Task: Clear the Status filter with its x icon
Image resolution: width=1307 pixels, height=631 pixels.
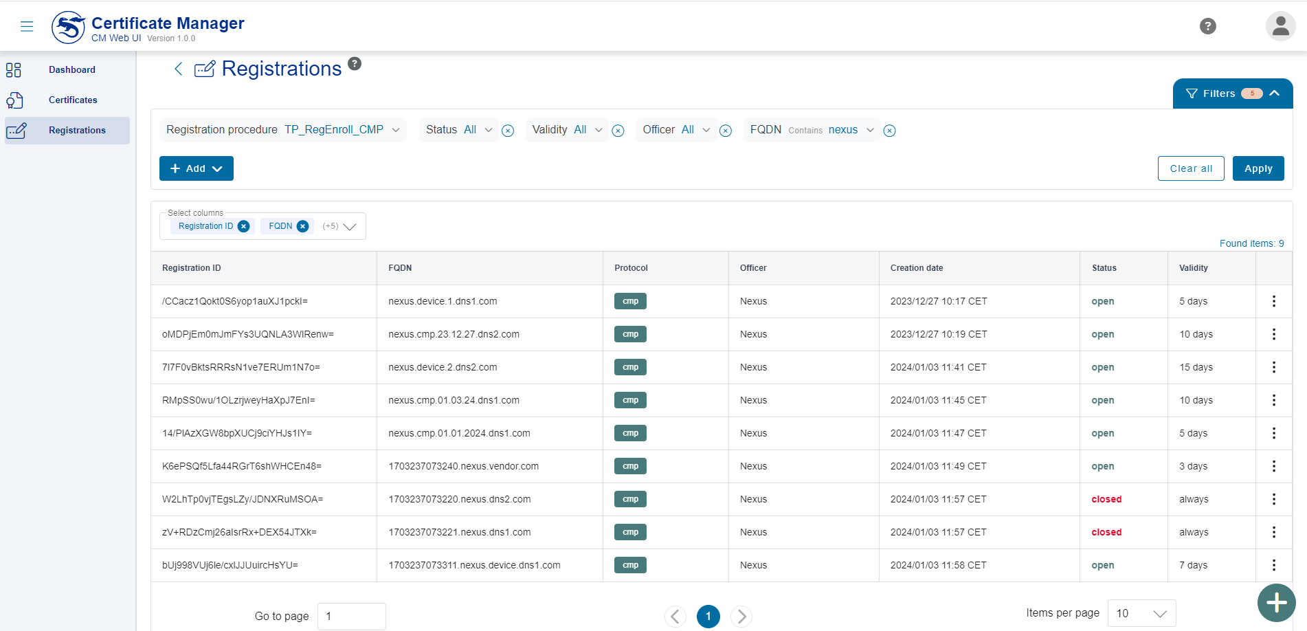Action: click(x=508, y=131)
